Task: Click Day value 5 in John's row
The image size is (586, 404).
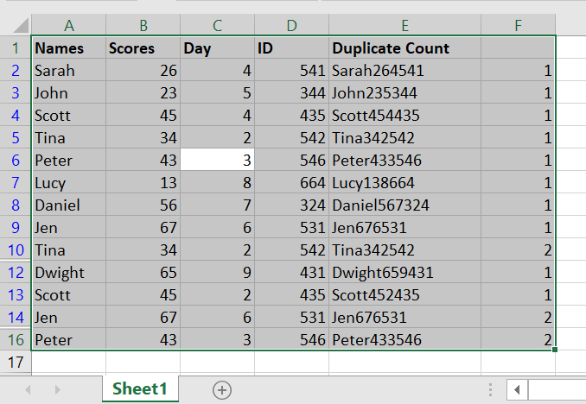Action: [218, 92]
